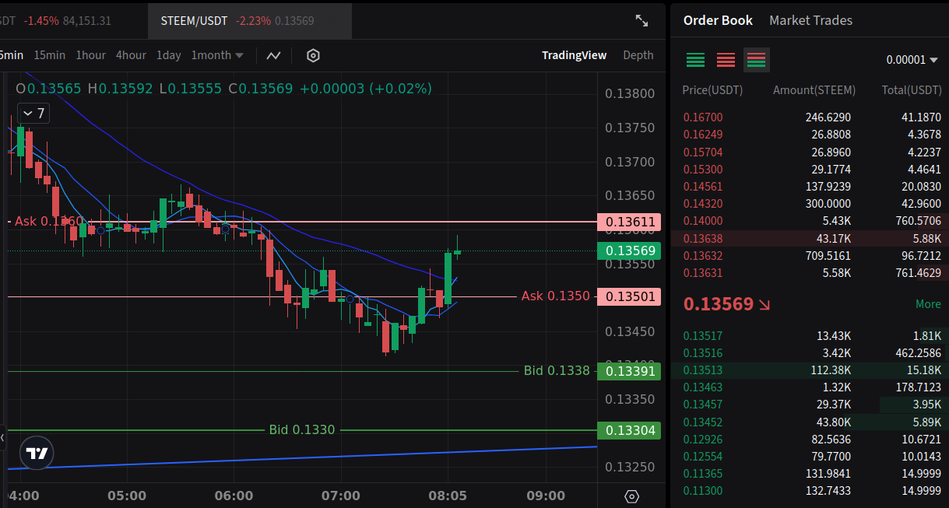
Task: Click amount 300.0000 in ask rows
Action: coord(828,204)
